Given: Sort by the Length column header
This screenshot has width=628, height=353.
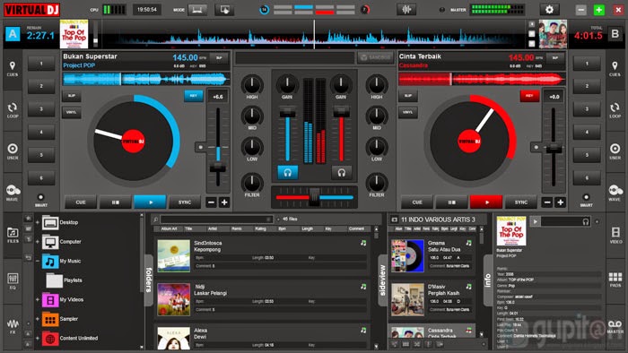Looking at the screenshot, I should pyautogui.click(x=307, y=229).
